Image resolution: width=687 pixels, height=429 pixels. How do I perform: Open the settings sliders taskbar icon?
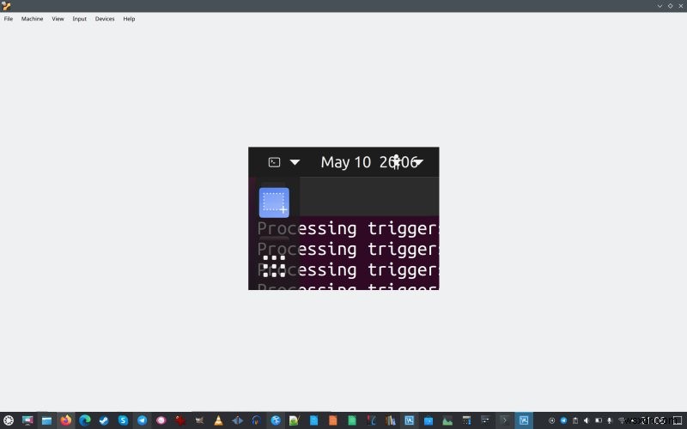point(485,420)
